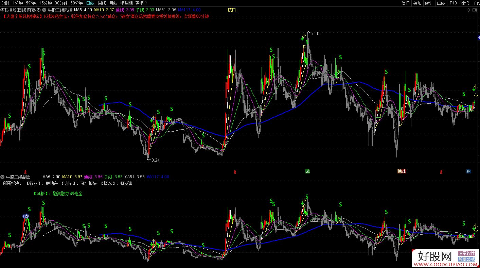This screenshot has width=480, height=268.
Task: Click the 财 event marker on timeline
Action: click(x=468, y=171)
